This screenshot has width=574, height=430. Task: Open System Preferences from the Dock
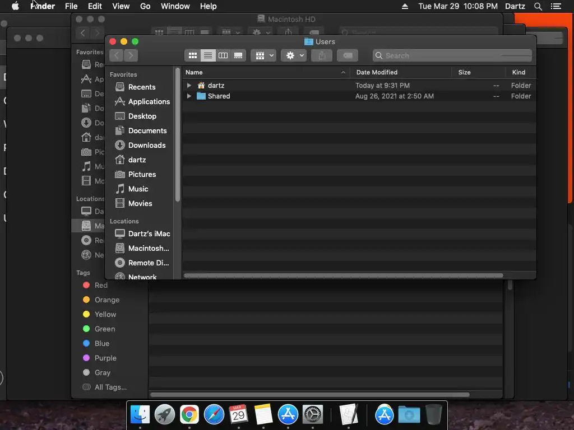[x=313, y=415]
